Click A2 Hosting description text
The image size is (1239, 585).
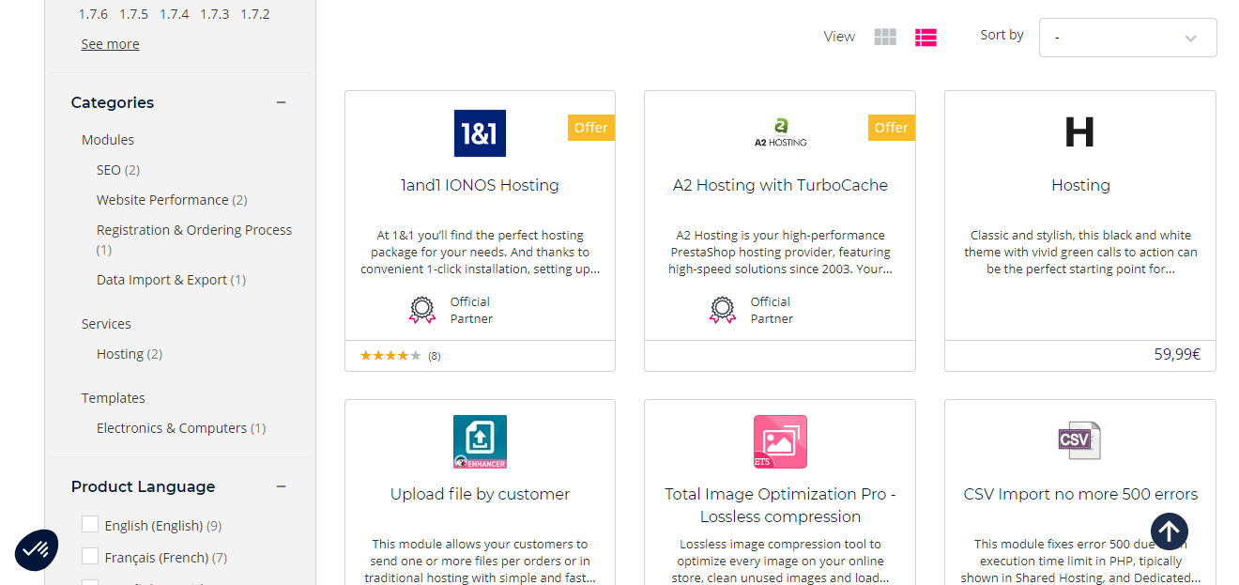click(x=780, y=252)
